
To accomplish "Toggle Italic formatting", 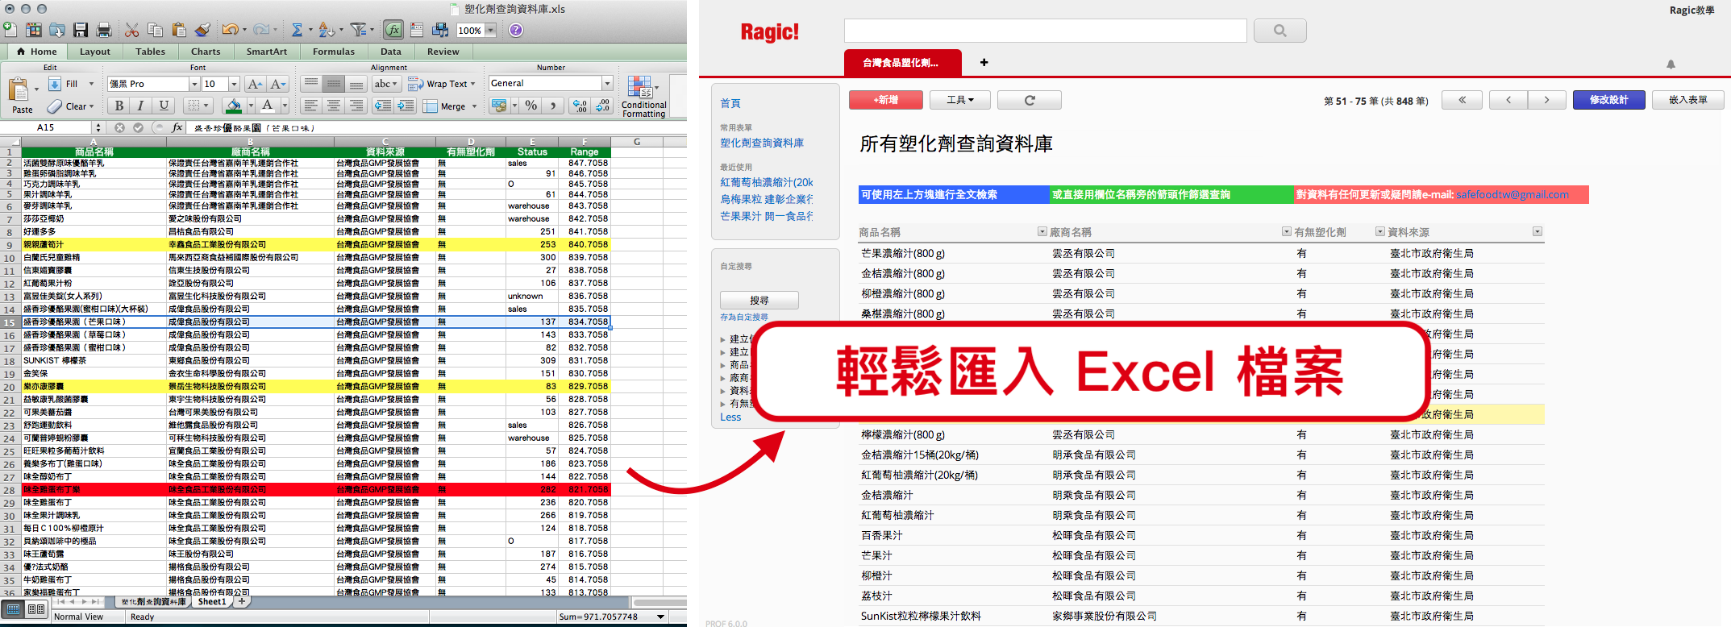I will 141,106.
